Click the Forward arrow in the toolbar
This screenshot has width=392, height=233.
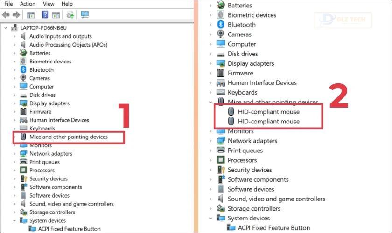coord(16,15)
